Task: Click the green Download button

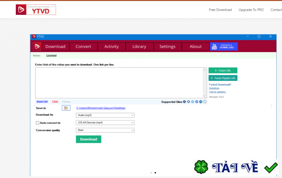Action: point(88,139)
